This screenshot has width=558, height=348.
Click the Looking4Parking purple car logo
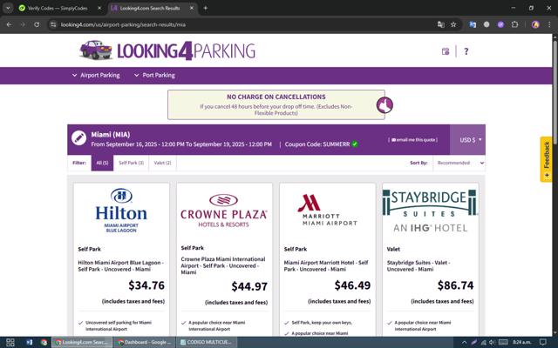coord(96,50)
